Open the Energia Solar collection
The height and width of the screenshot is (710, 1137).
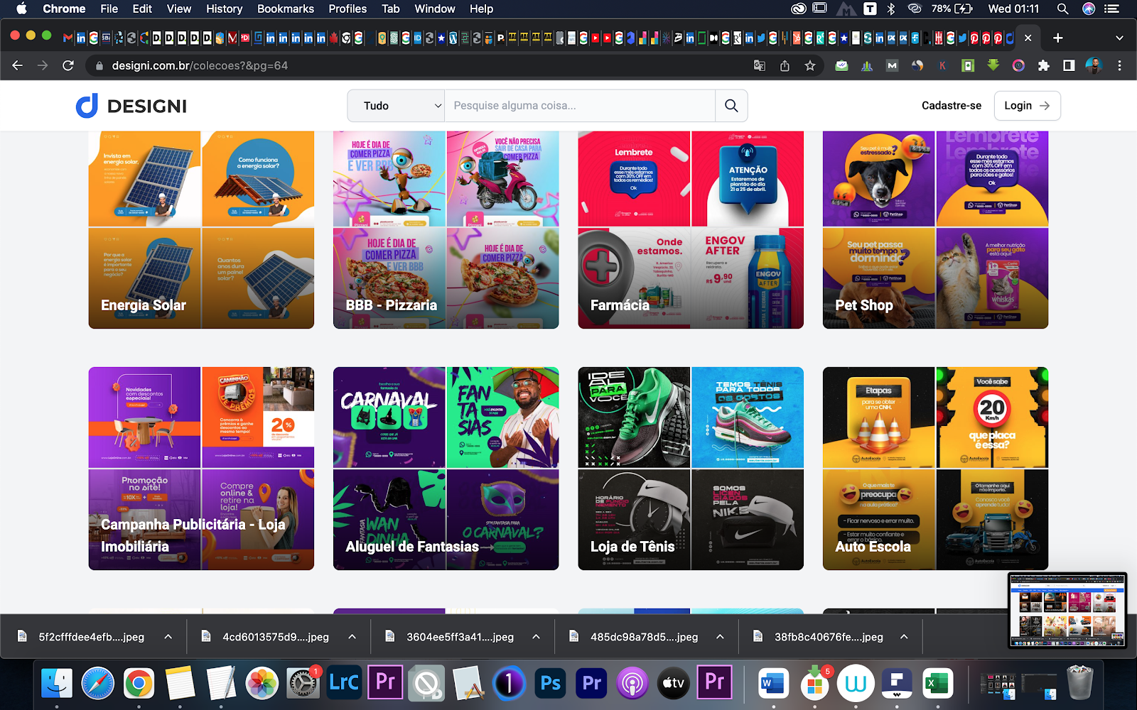pyautogui.click(x=201, y=229)
